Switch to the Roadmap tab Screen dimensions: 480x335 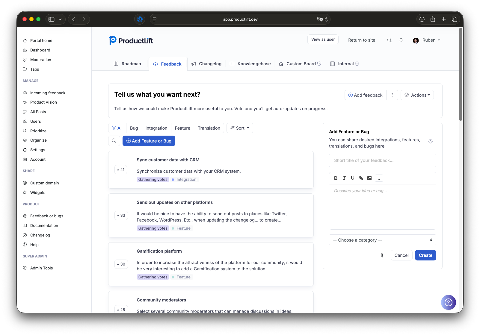[x=127, y=64]
